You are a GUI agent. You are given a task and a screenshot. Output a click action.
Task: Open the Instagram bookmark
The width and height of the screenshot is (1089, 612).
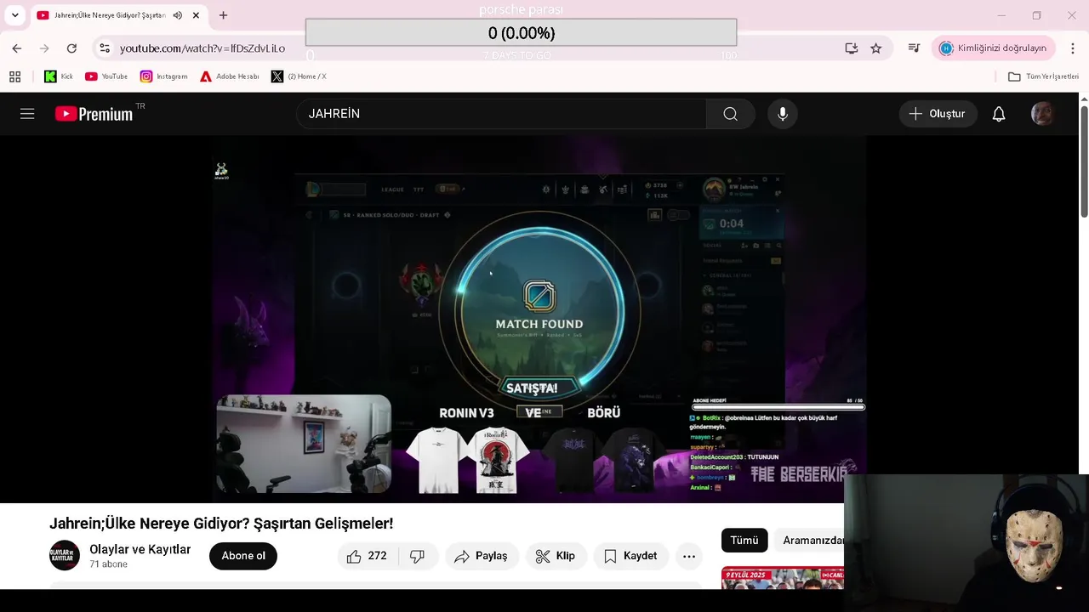[163, 76]
